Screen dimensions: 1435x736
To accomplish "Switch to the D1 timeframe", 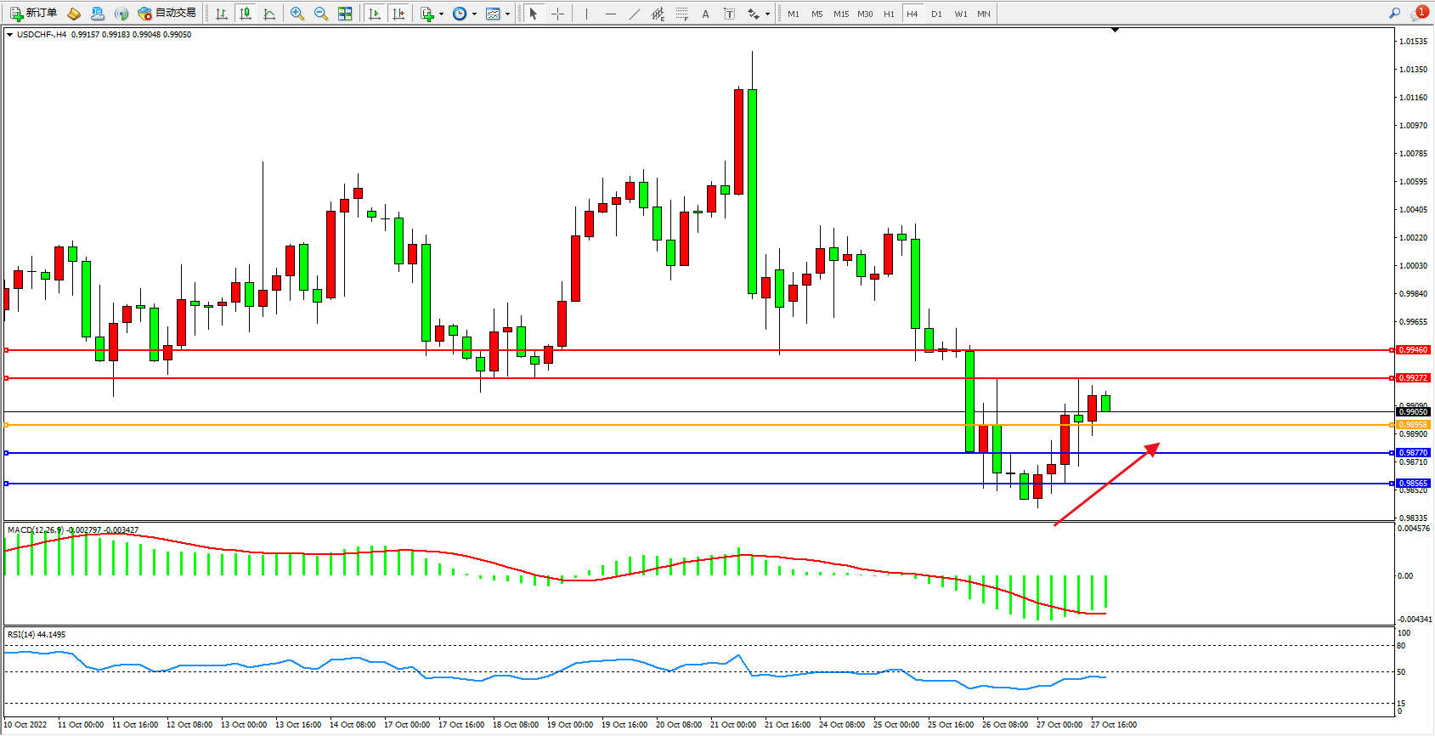I will (936, 14).
